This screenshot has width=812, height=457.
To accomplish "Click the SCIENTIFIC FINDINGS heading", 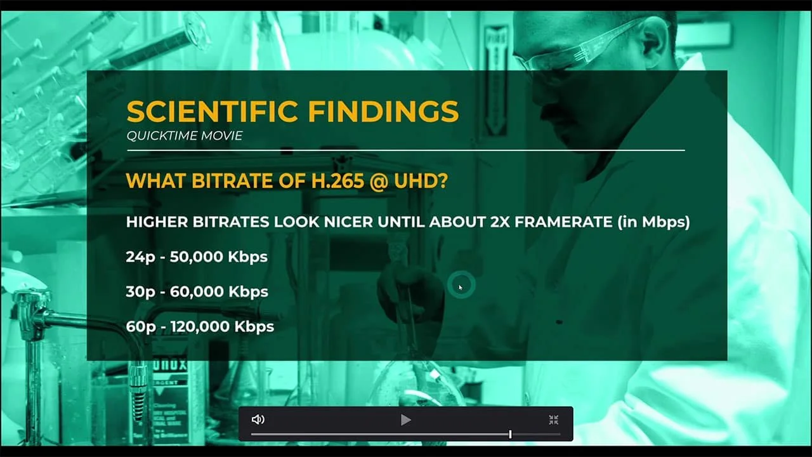I will (292, 111).
